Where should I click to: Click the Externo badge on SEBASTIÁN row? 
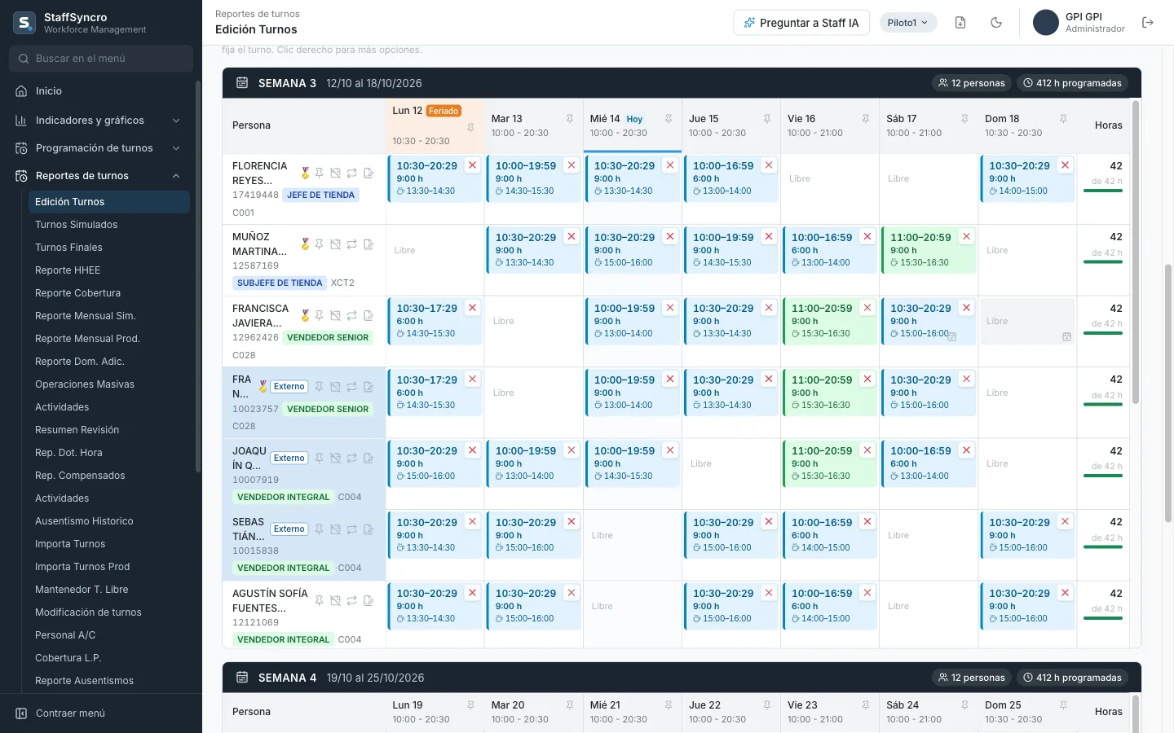pyautogui.click(x=289, y=529)
